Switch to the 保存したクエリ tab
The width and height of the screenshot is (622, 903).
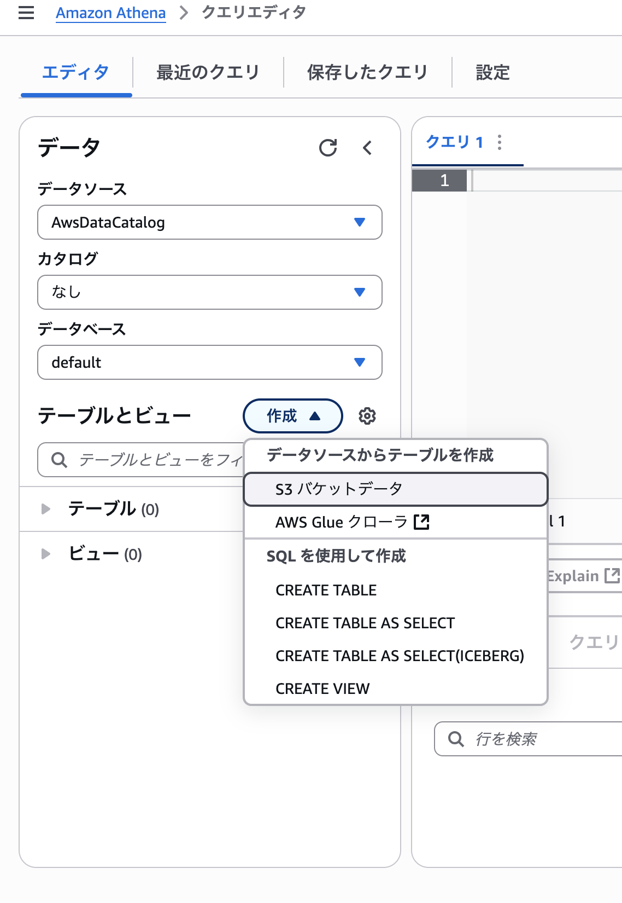pos(367,72)
